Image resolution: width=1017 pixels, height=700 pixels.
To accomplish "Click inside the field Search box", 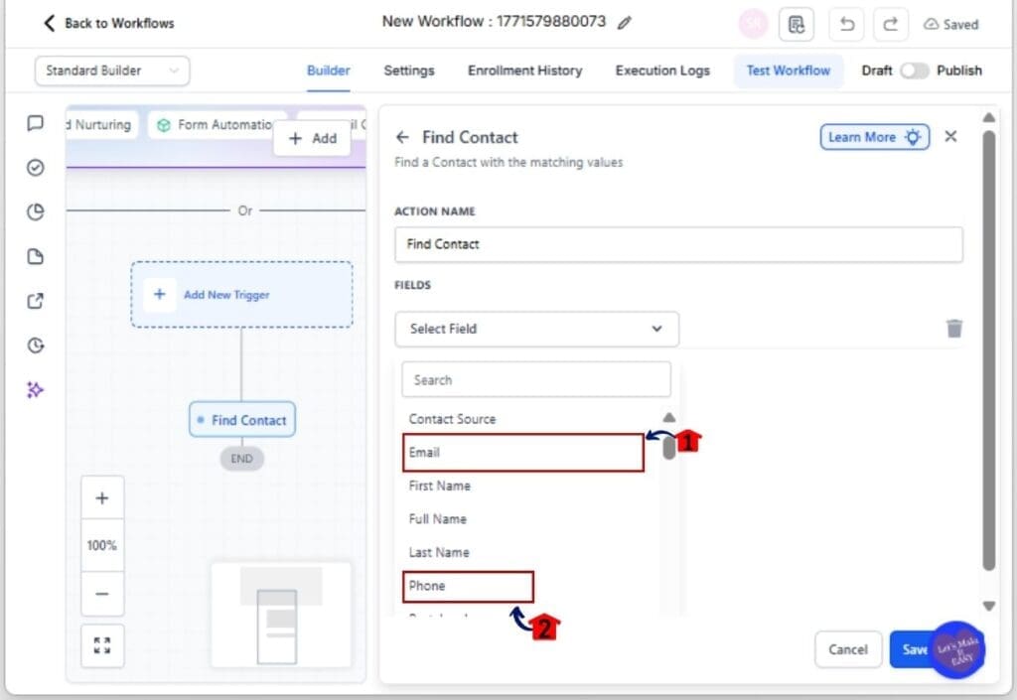I will pos(536,379).
